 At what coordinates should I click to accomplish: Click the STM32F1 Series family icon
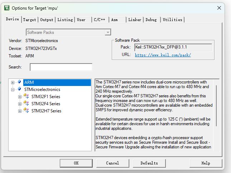26,96
